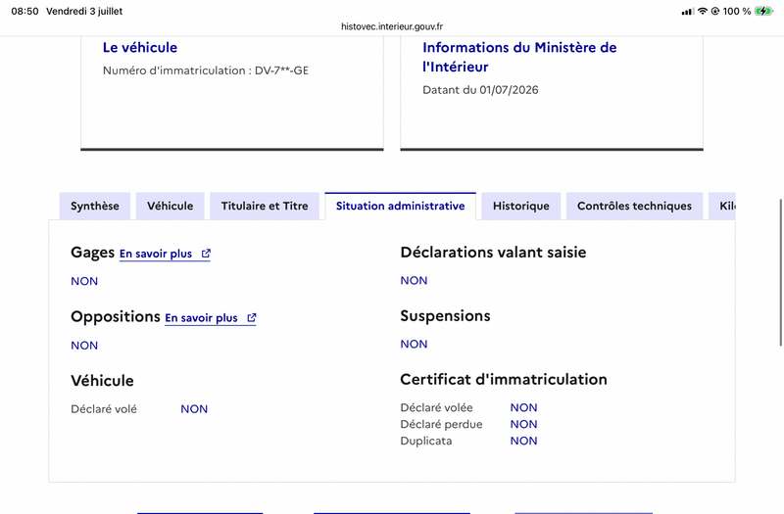Click the NON value under Suspensions

coord(414,345)
